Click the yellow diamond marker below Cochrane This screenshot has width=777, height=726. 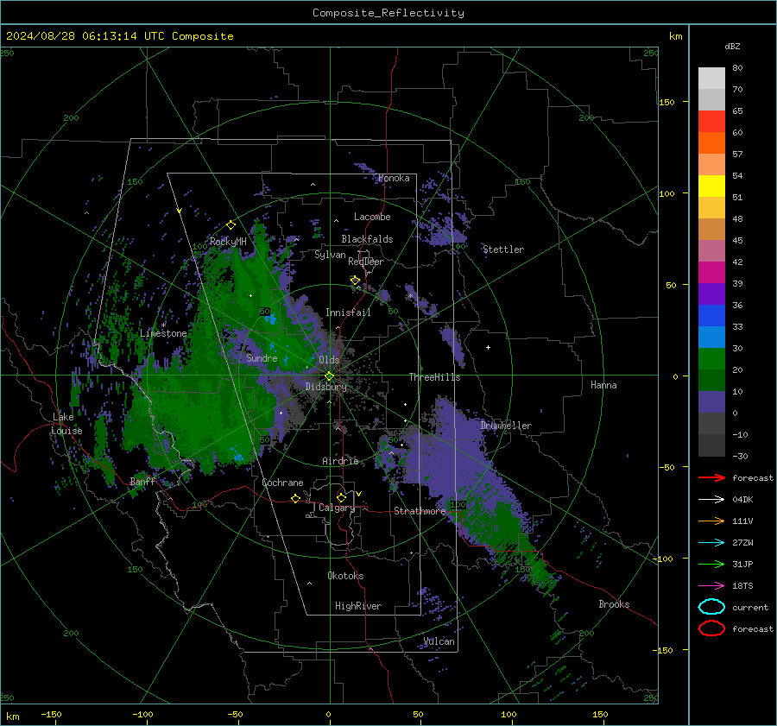click(296, 499)
